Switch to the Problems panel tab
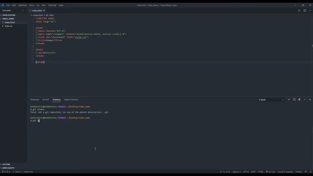 (35, 100)
